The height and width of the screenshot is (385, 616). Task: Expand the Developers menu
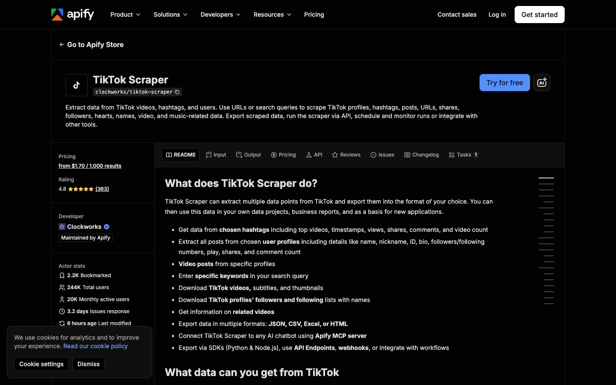tap(221, 15)
